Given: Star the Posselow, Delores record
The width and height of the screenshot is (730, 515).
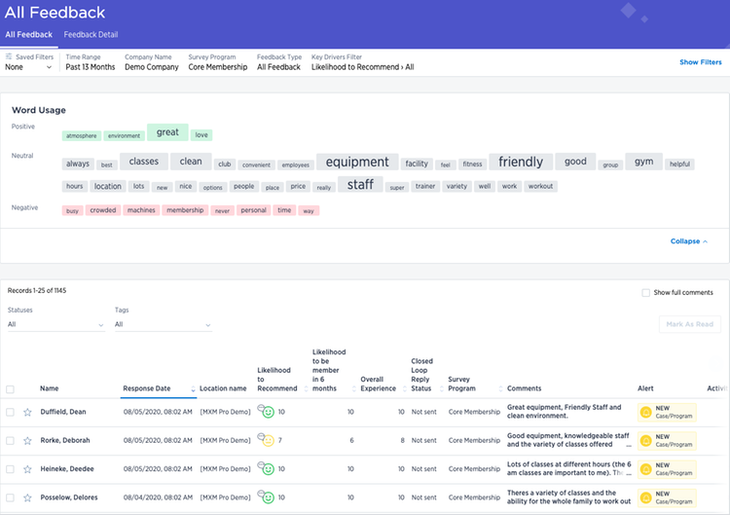Looking at the screenshot, I should coord(27,497).
